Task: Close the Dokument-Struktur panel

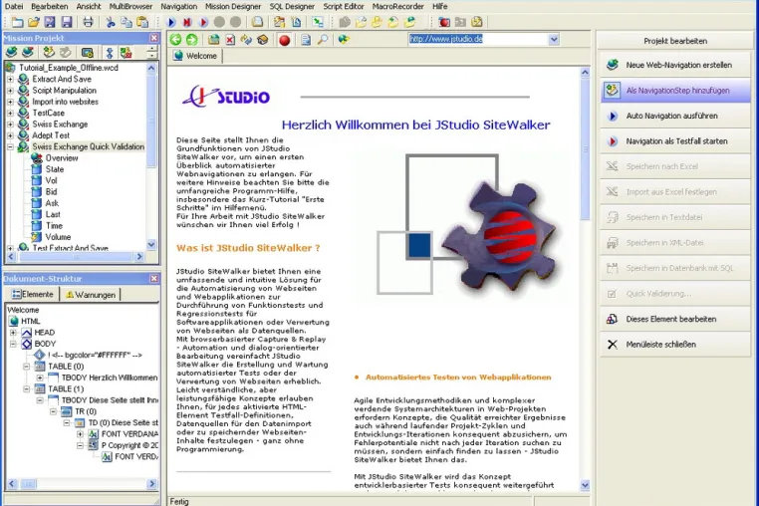Action: [154, 279]
